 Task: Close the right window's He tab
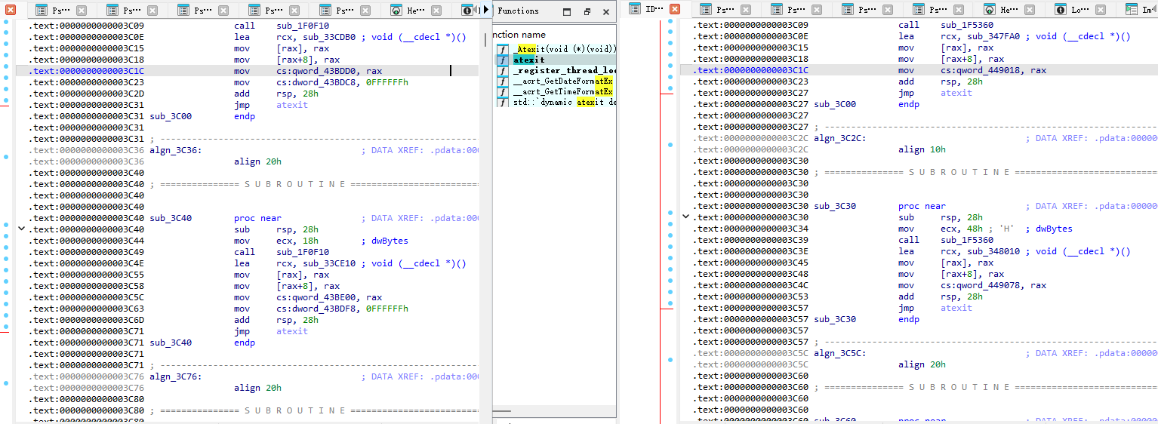(1030, 11)
